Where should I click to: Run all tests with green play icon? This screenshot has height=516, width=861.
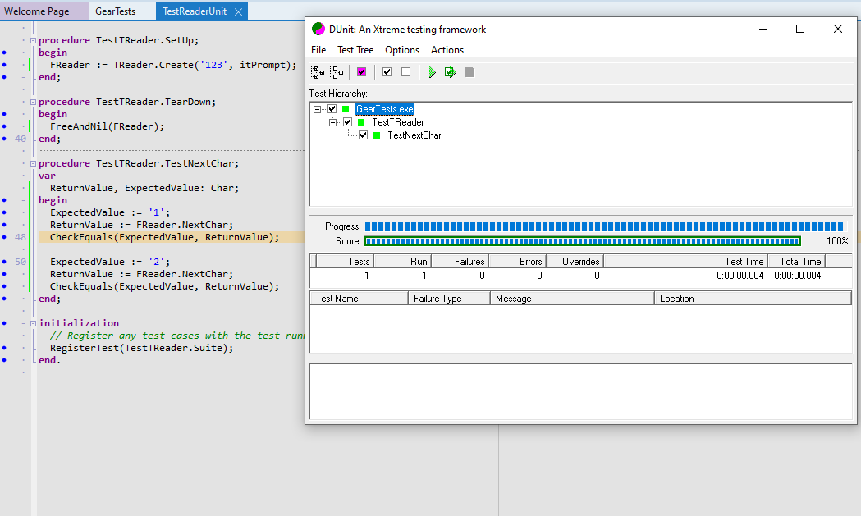(x=432, y=72)
